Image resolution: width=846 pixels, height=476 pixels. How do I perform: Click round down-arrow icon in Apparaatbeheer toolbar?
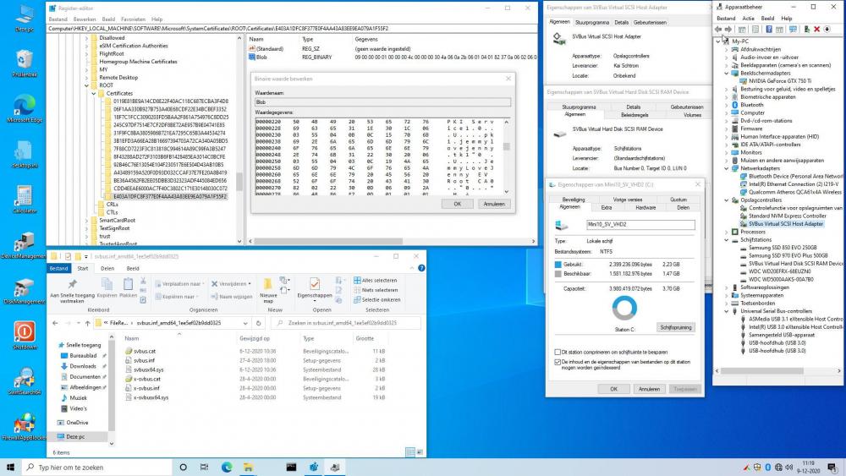827,29
